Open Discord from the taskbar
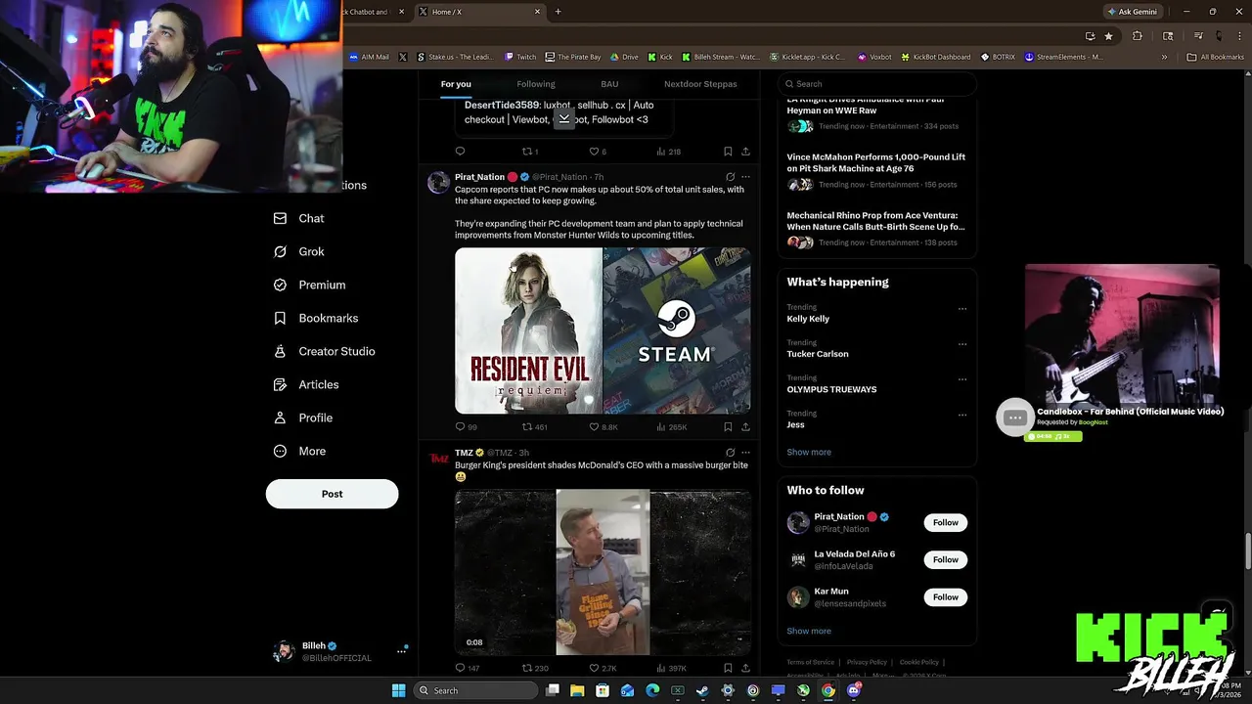Screen dimensions: 1252x704 [853, 690]
